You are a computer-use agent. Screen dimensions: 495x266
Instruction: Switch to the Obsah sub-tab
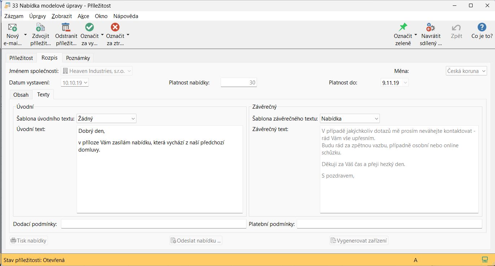tap(21, 95)
